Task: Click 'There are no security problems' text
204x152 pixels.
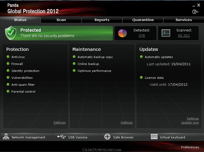Action: click(47, 36)
